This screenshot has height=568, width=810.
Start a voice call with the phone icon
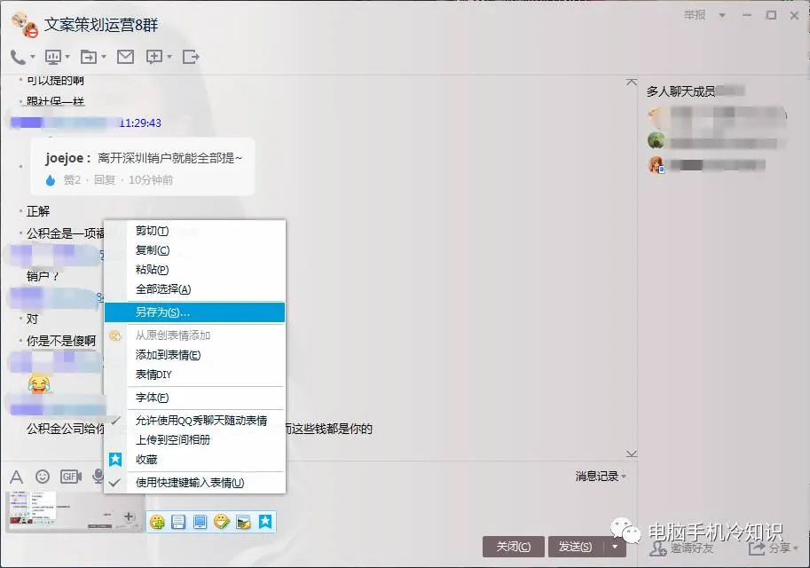click(x=20, y=56)
